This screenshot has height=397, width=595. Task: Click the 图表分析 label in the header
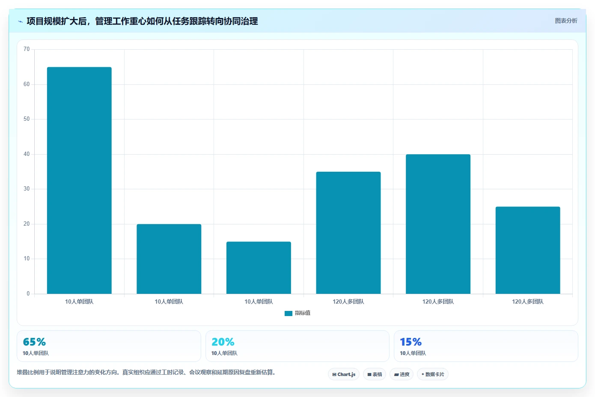pyautogui.click(x=566, y=21)
